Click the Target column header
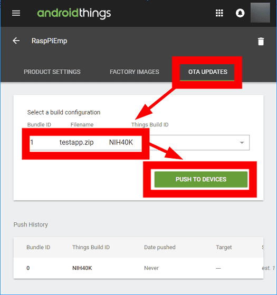 point(224,247)
